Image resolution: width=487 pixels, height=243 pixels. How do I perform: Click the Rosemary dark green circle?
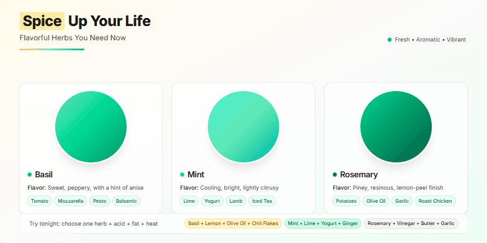coord(396,126)
